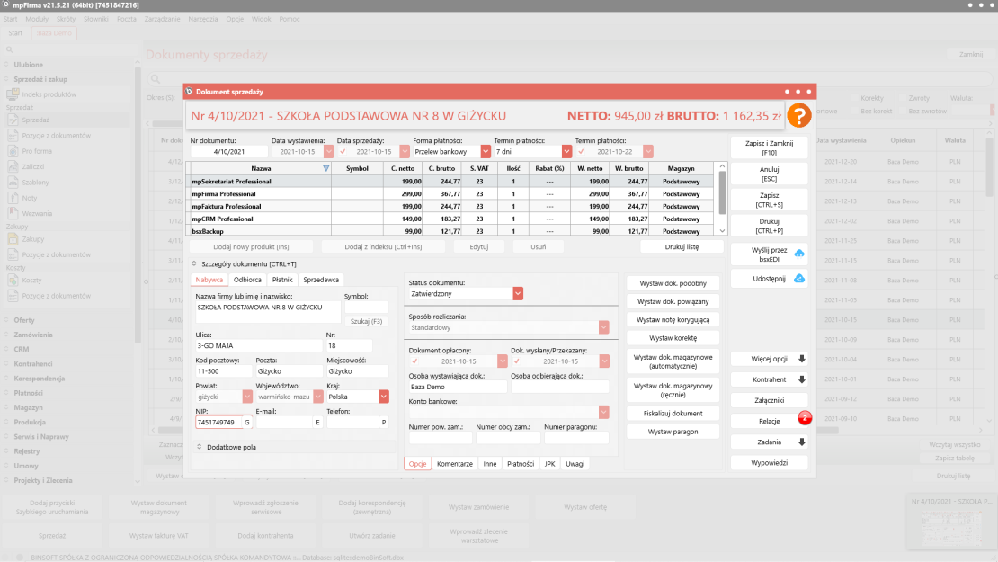Click the down arrow icon on Zadania

(801, 442)
